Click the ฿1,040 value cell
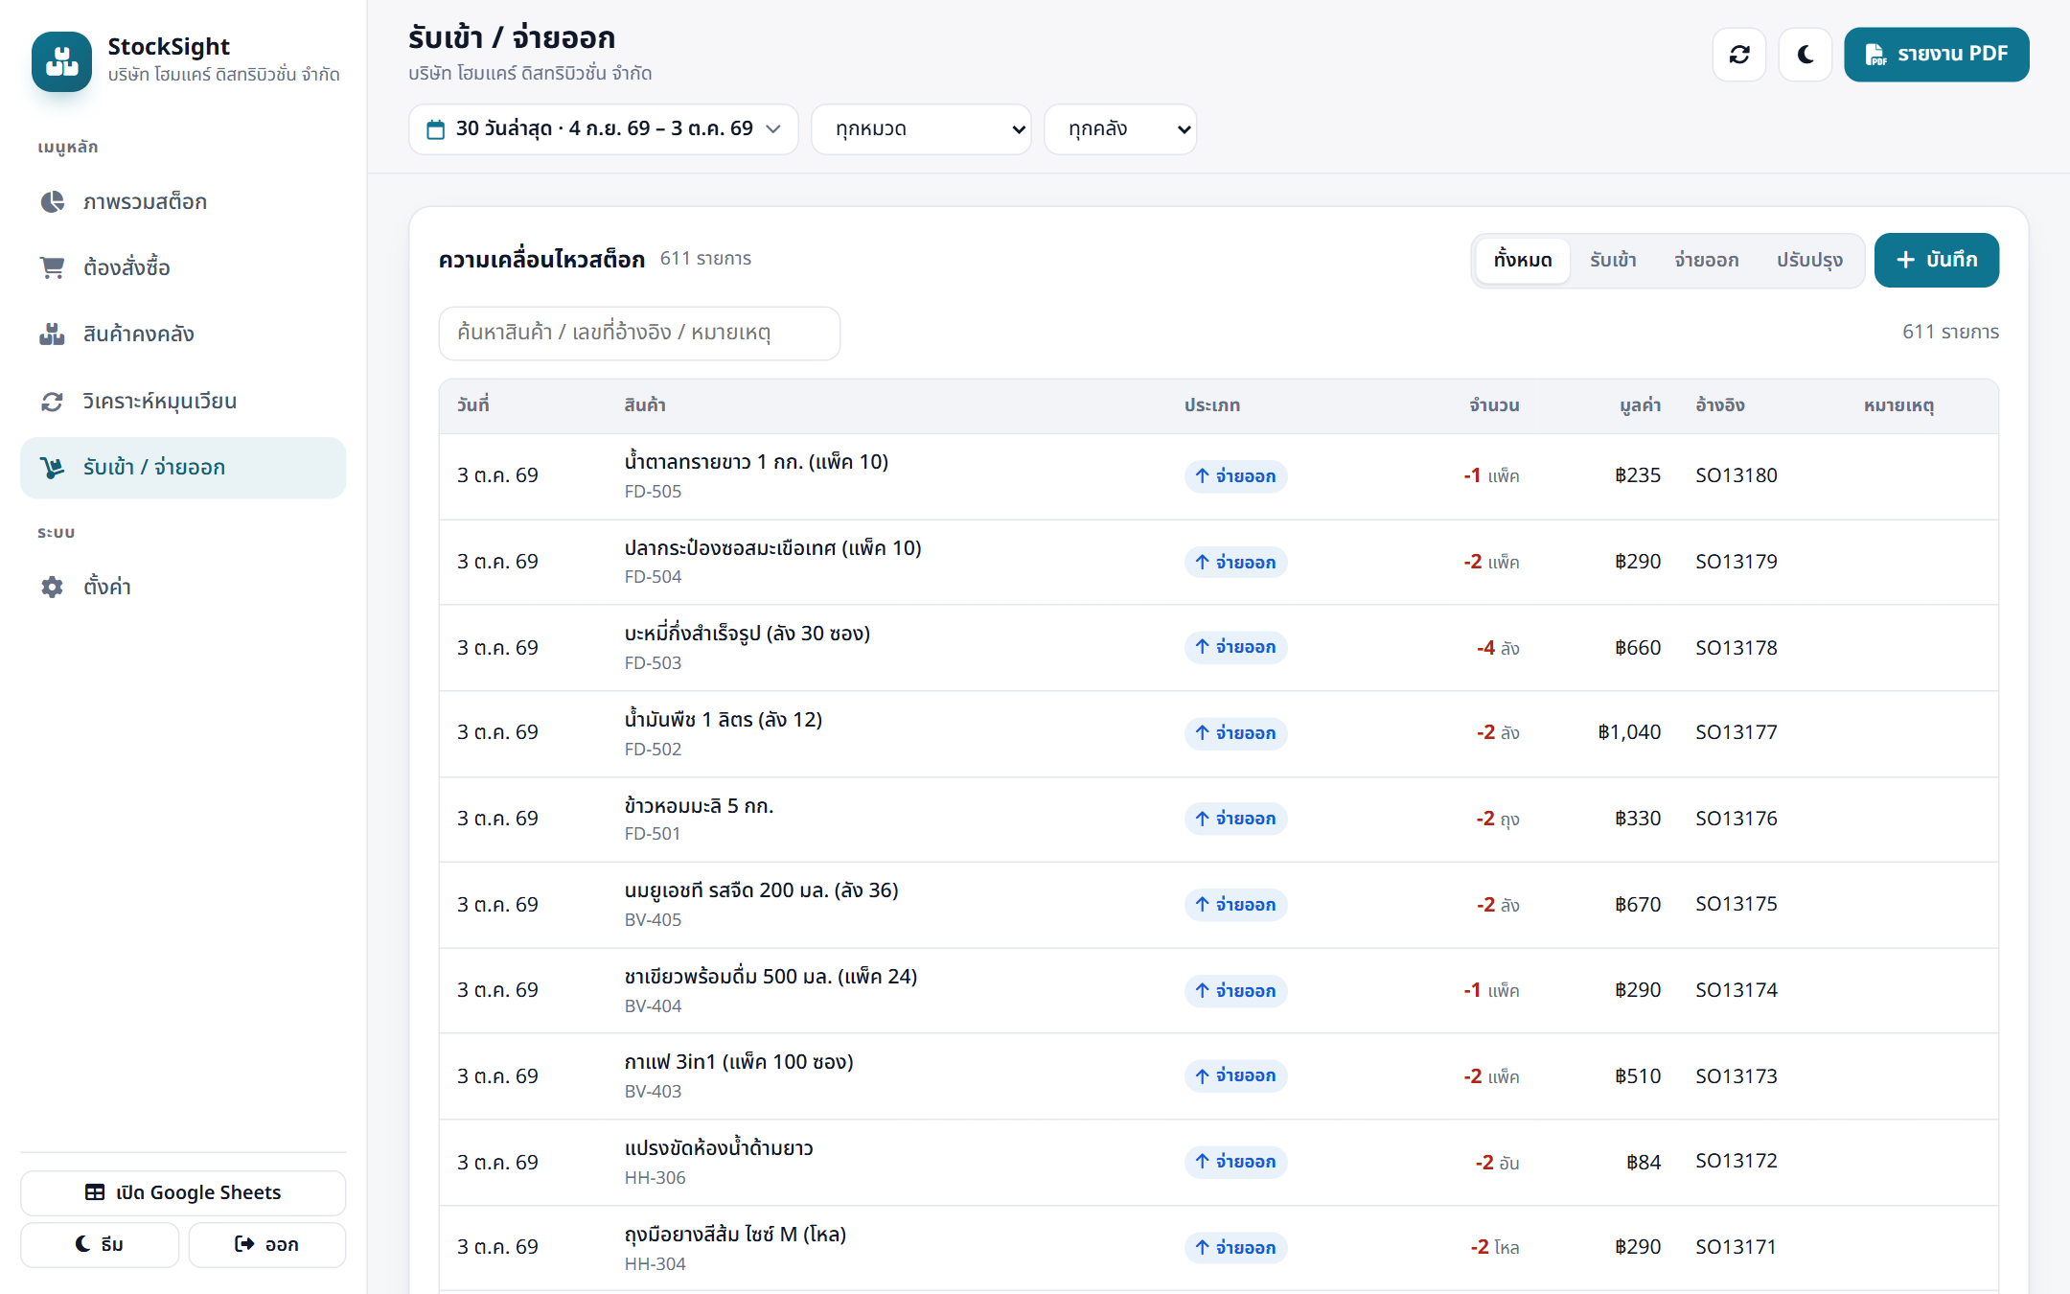This screenshot has height=1294, width=2070. (x=1629, y=732)
